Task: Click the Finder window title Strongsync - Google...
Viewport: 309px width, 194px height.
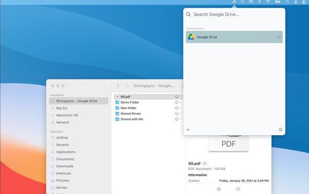Action: (x=154, y=86)
